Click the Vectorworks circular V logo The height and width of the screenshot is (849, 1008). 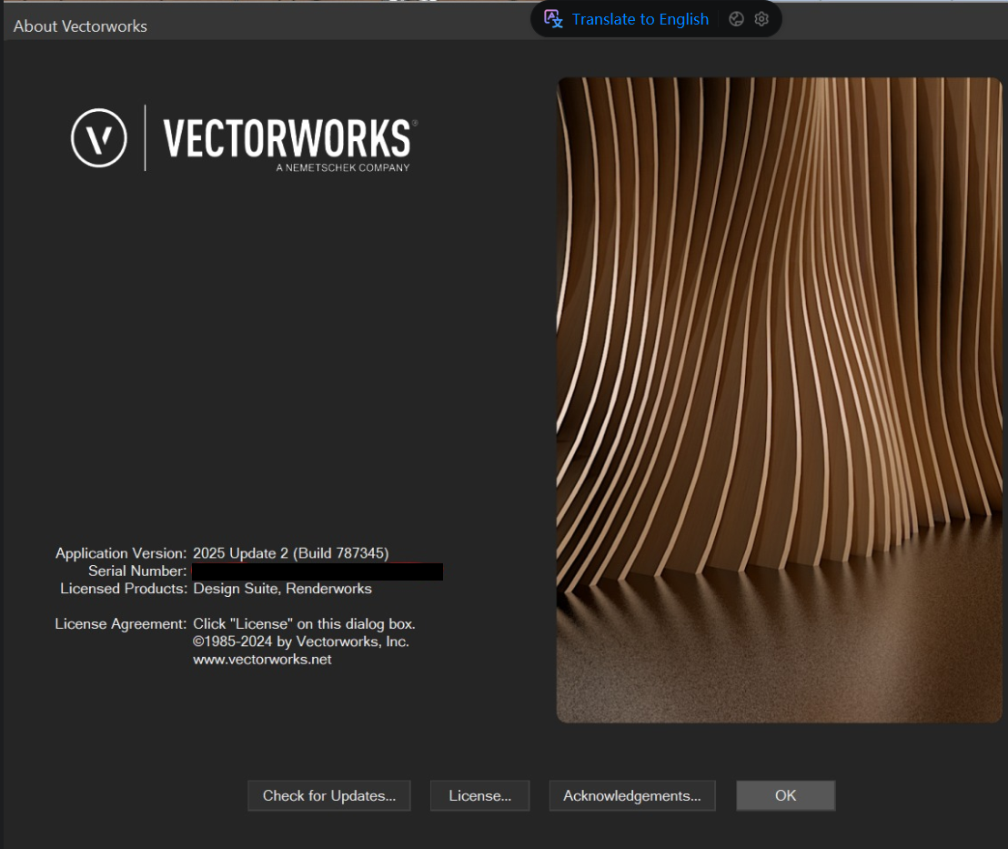coord(99,137)
